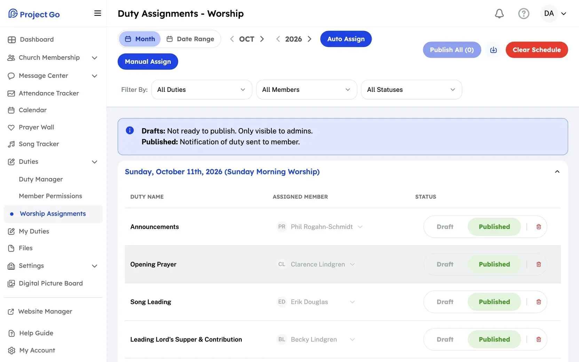The height and width of the screenshot is (362, 579).
Task: Set Announcements status to Draft
Action: [445, 227]
